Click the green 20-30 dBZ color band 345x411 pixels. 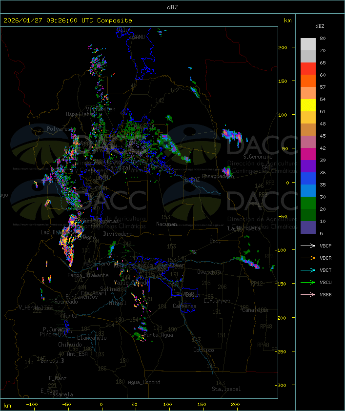308,203
